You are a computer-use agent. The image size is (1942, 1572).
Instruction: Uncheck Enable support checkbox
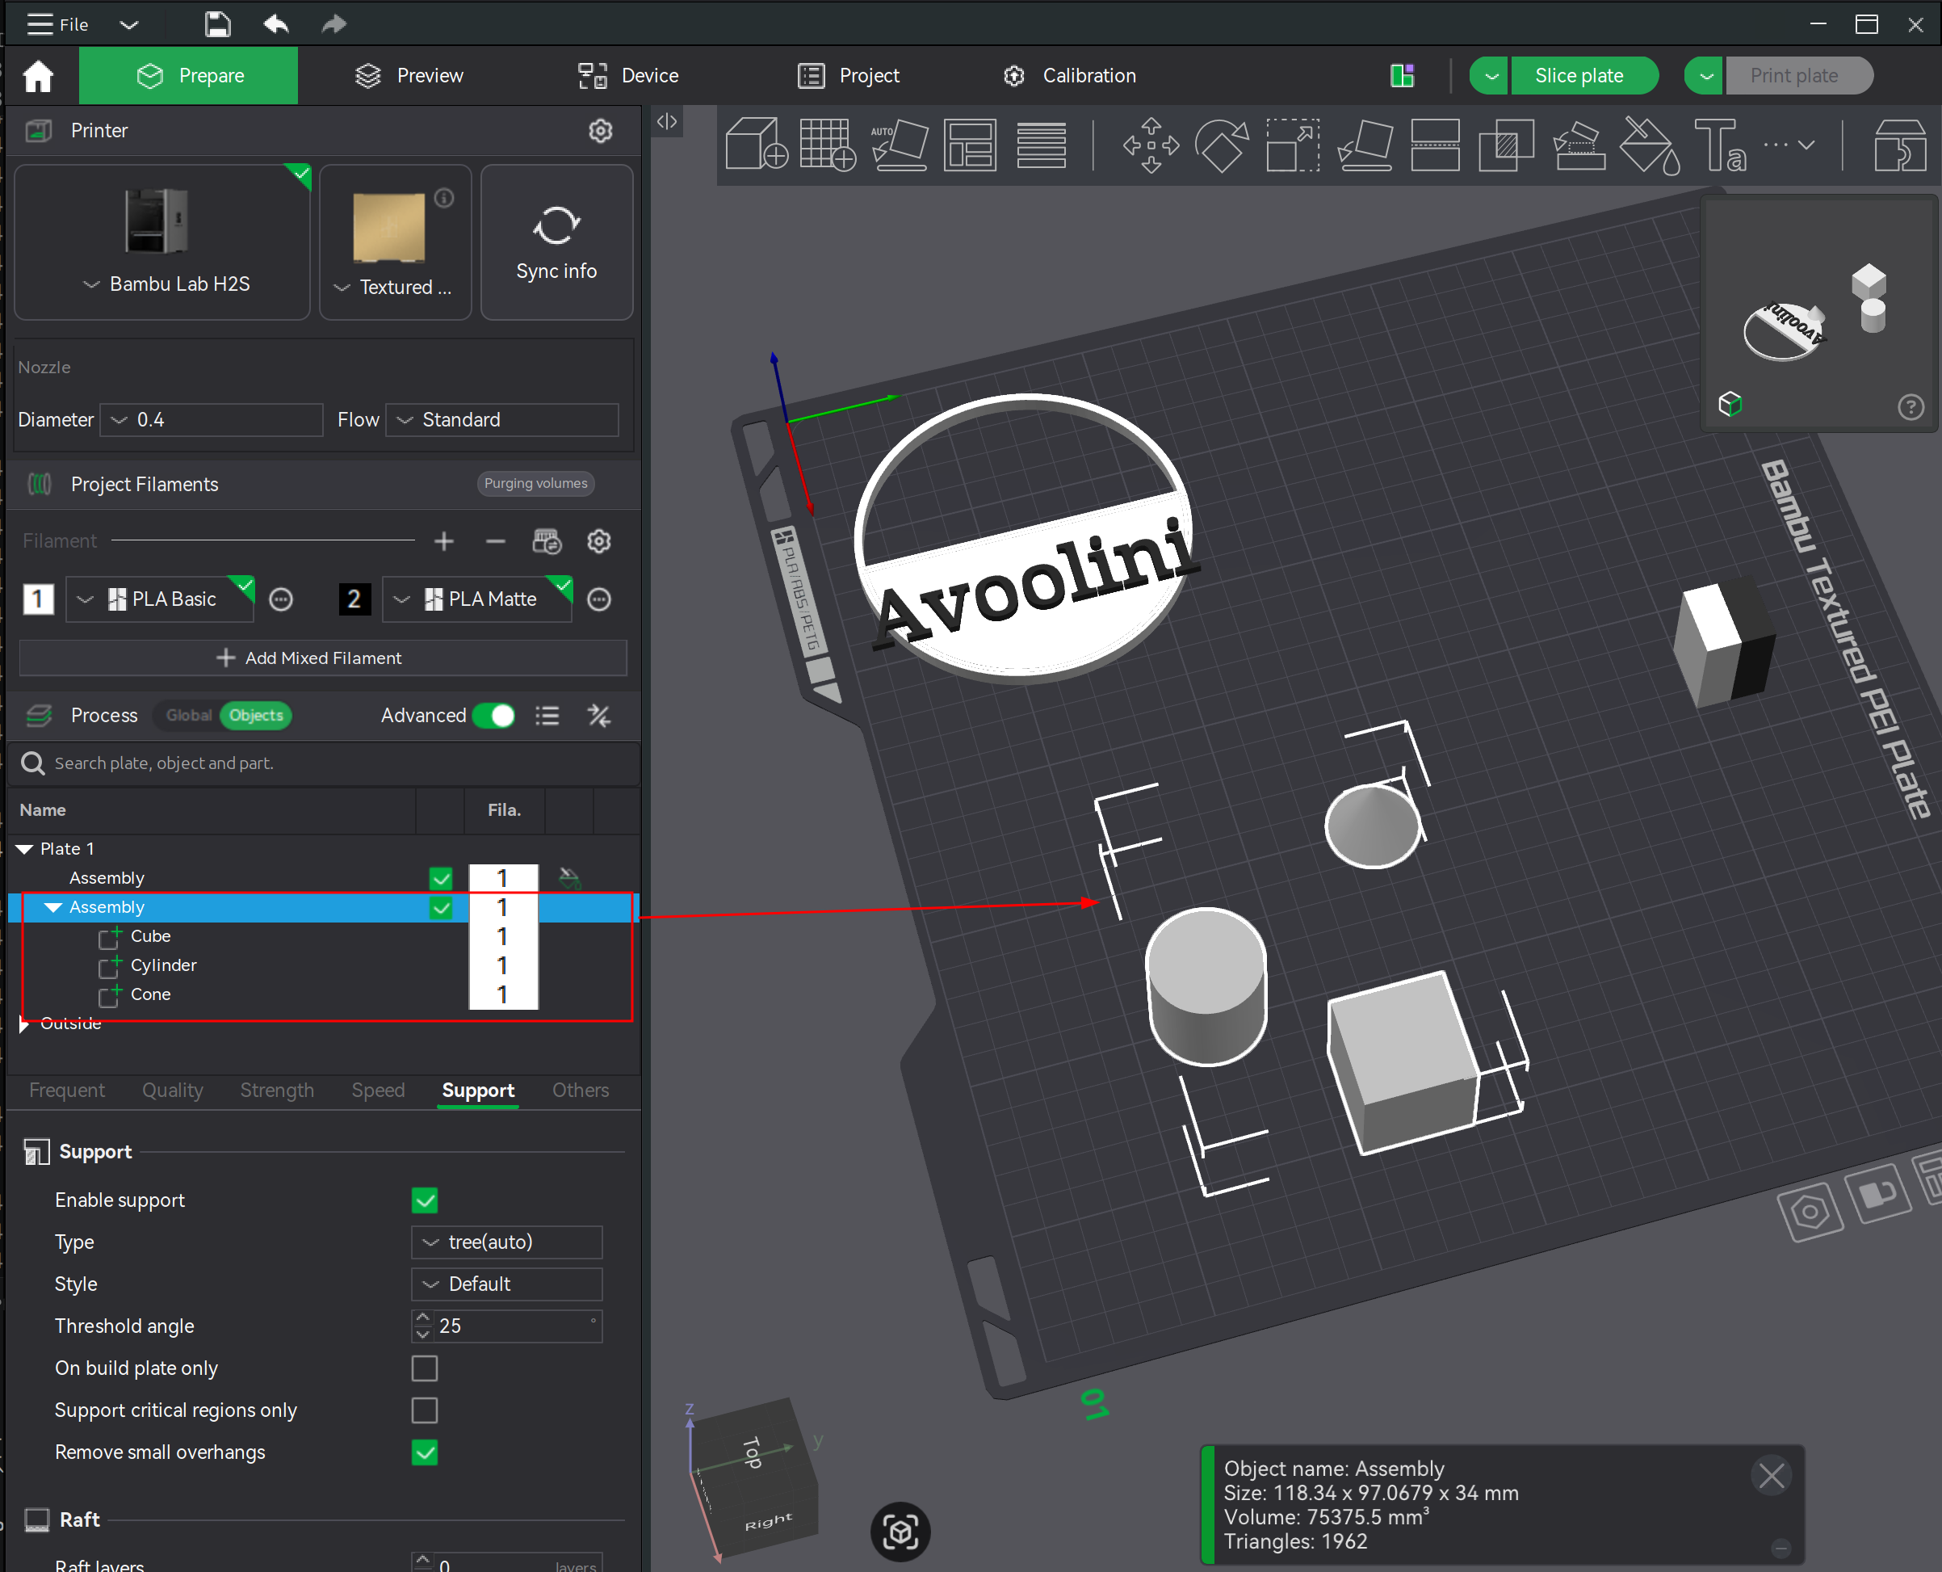point(425,1200)
